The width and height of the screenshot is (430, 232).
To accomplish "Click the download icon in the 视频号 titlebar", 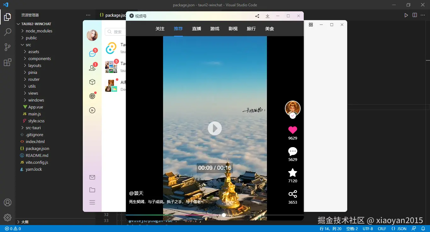I will 267,16.
